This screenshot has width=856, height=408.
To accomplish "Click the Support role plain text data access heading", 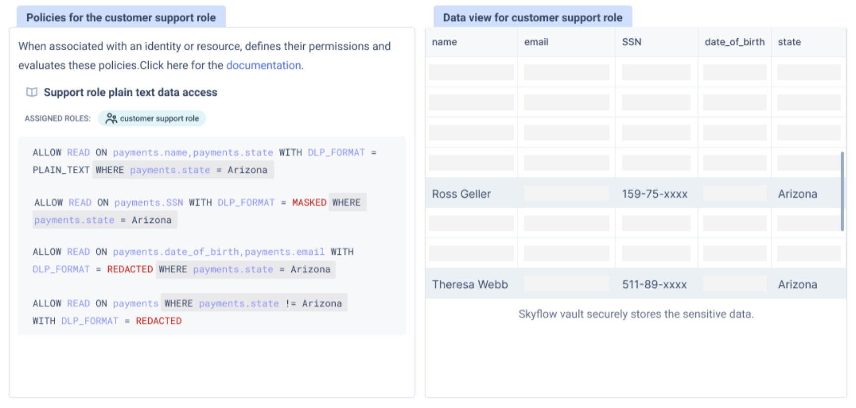I will click(130, 92).
